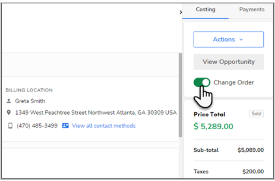This screenshot has width=275, height=181.
Task: Click the 1349 West Peachtree Street address
Action: [96, 113]
